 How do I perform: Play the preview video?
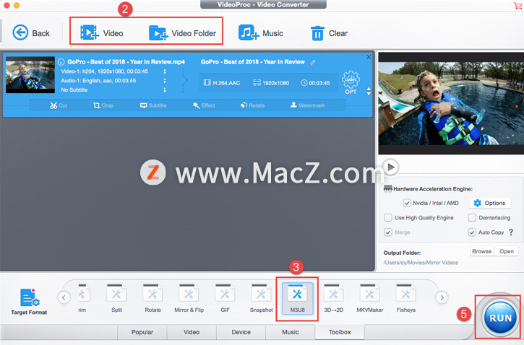coord(391,167)
